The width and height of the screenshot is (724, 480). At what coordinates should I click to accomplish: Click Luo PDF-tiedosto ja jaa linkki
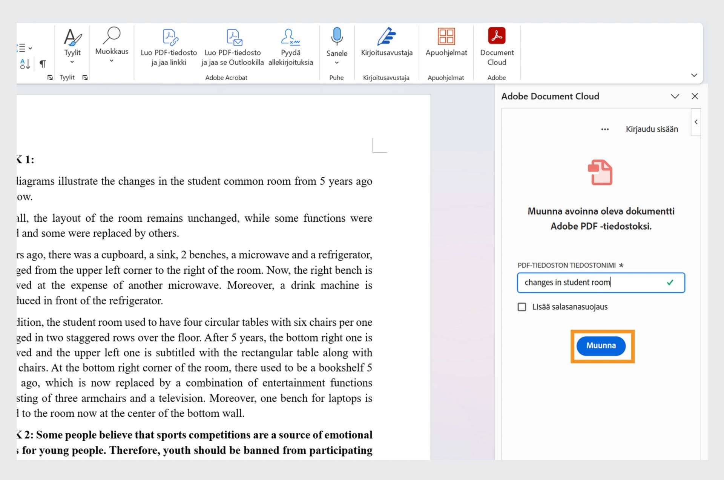pos(169,48)
